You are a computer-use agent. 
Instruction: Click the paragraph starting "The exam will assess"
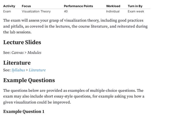(x=75, y=26)
